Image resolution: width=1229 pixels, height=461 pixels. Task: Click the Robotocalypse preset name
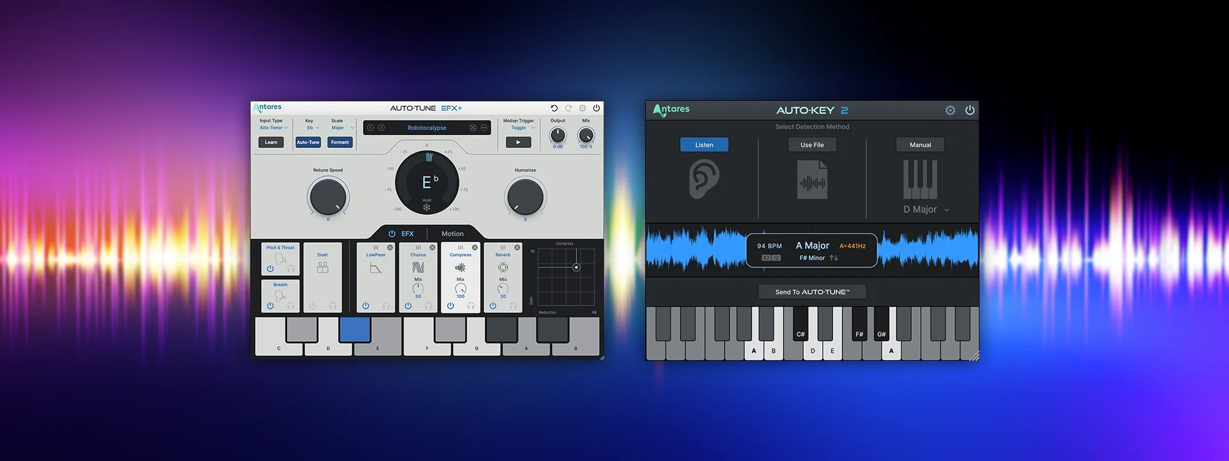point(427,128)
